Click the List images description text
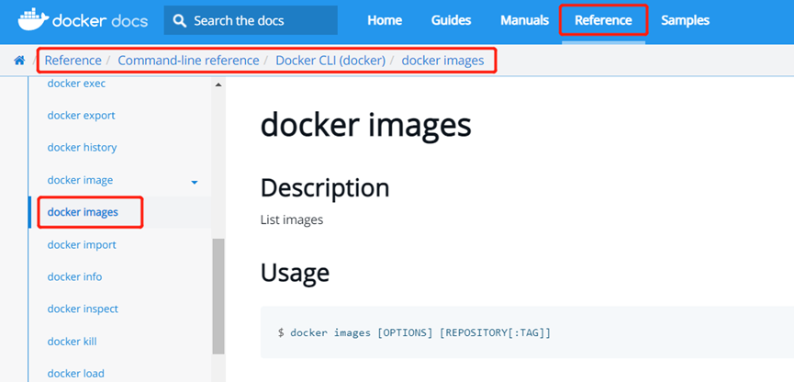The width and height of the screenshot is (794, 382). (x=292, y=219)
